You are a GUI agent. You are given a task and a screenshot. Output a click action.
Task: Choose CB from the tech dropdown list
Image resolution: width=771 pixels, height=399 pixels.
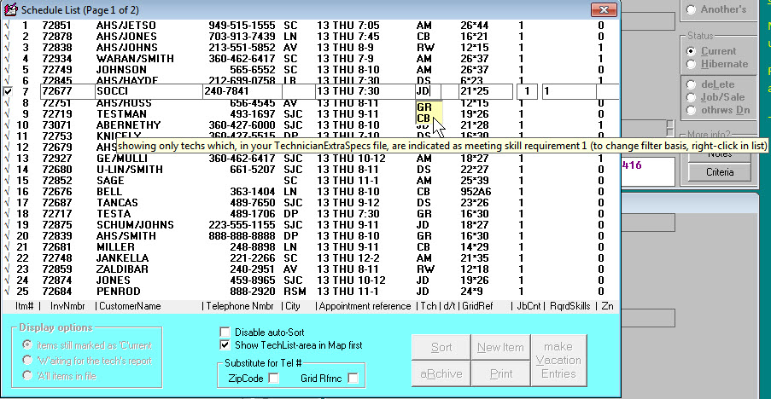(424, 119)
